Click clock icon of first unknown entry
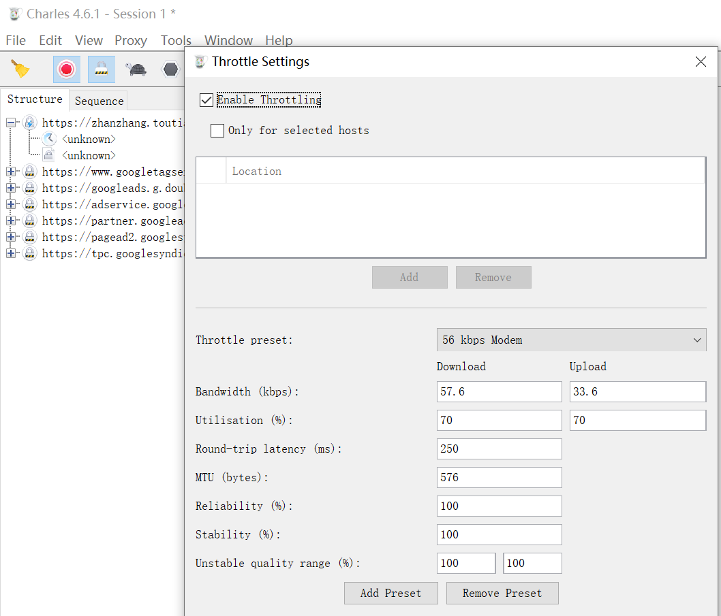The width and height of the screenshot is (721, 616). (49, 139)
